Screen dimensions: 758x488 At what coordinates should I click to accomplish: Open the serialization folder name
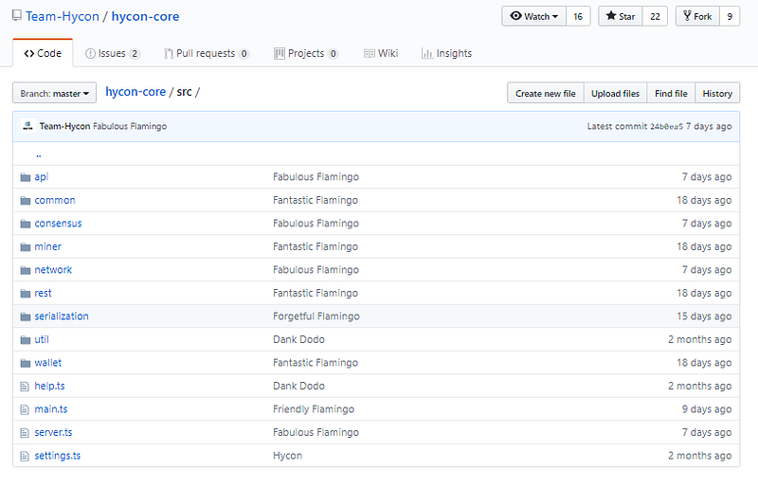click(62, 316)
